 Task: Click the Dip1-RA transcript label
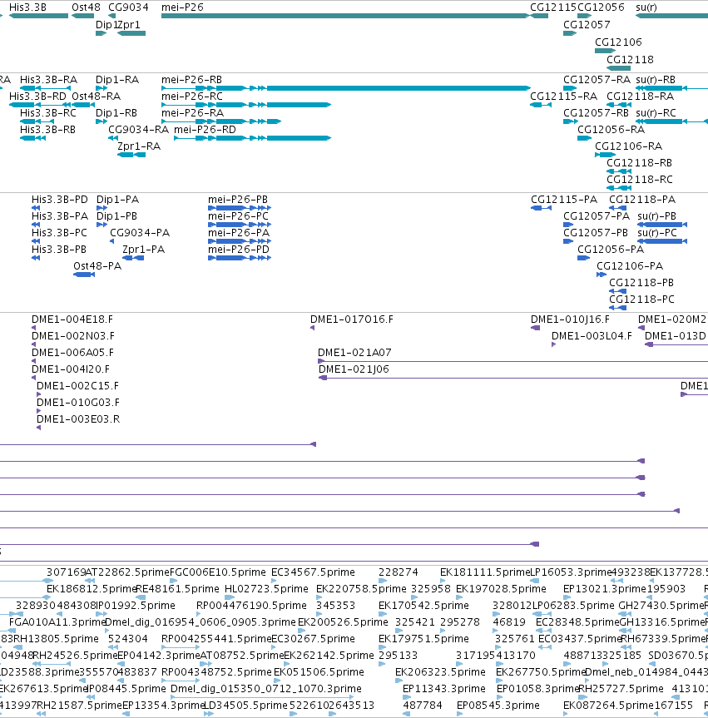pyautogui.click(x=117, y=80)
